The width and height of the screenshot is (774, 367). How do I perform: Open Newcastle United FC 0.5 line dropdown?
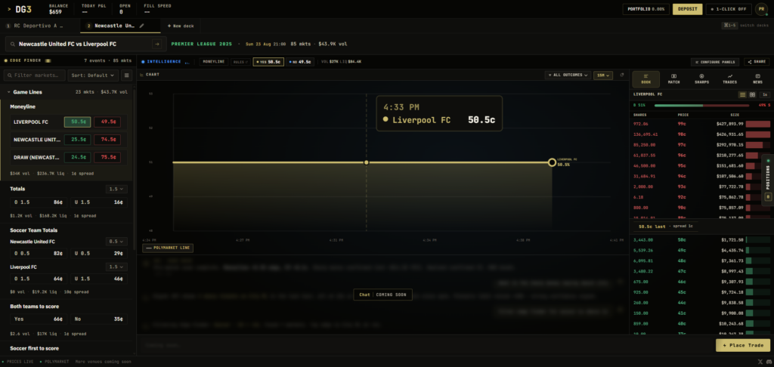point(116,242)
